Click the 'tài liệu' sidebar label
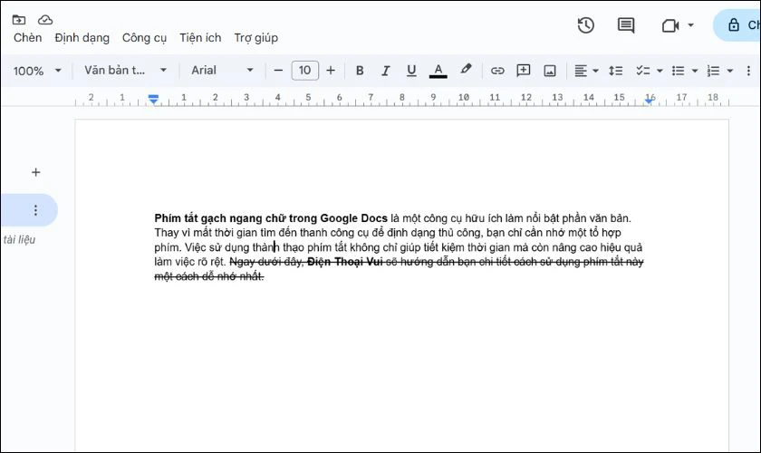 click(19, 240)
